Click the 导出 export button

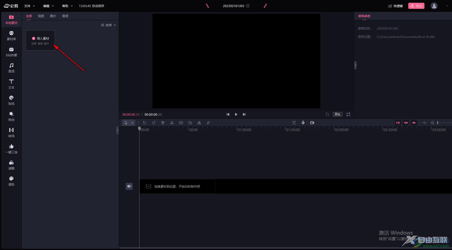(416, 6)
